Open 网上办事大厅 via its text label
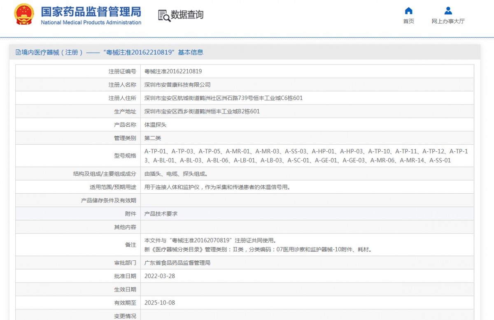Viewport: 494px width, 320px height. [448, 21]
